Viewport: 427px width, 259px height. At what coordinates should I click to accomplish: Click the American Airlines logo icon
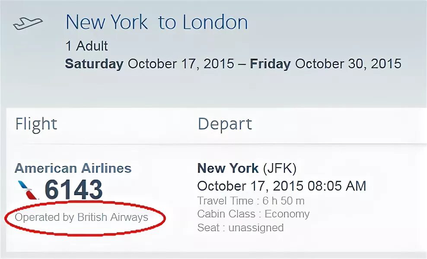click(28, 190)
